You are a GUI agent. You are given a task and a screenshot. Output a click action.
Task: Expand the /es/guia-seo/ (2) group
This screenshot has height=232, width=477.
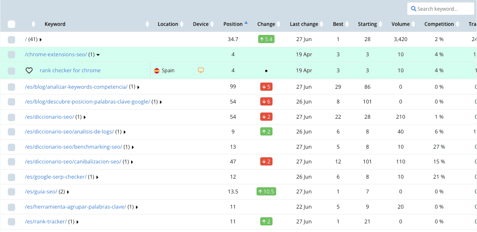click(x=68, y=192)
